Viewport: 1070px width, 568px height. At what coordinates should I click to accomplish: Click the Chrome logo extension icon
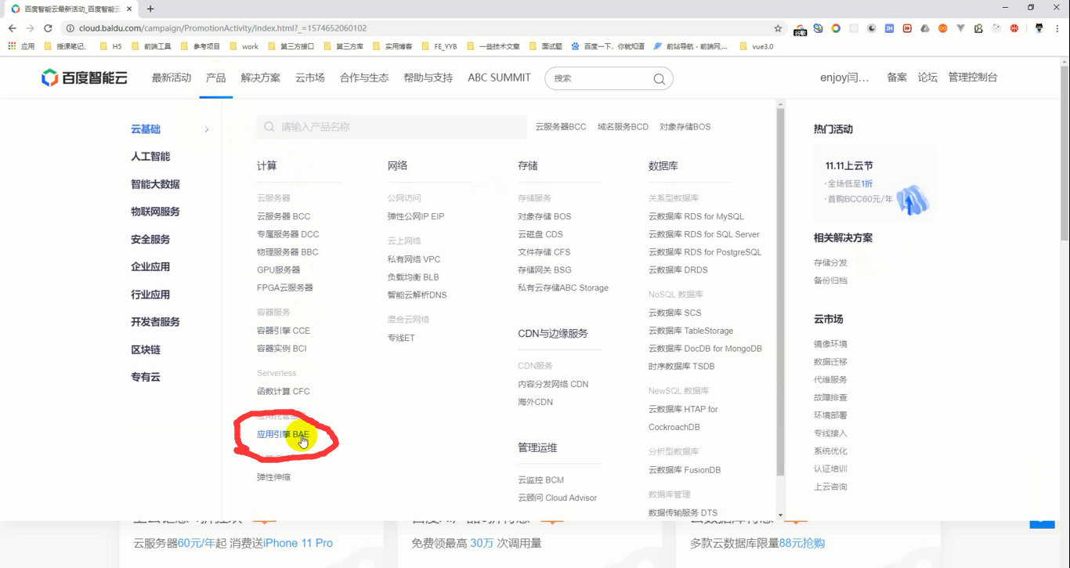pyautogui.click(x=836, y=27)
